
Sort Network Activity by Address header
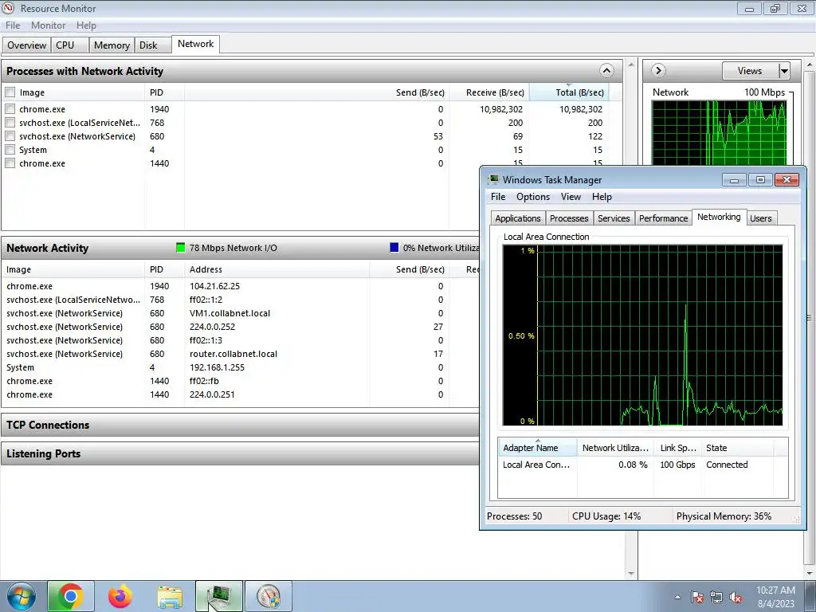coord(277,269)
